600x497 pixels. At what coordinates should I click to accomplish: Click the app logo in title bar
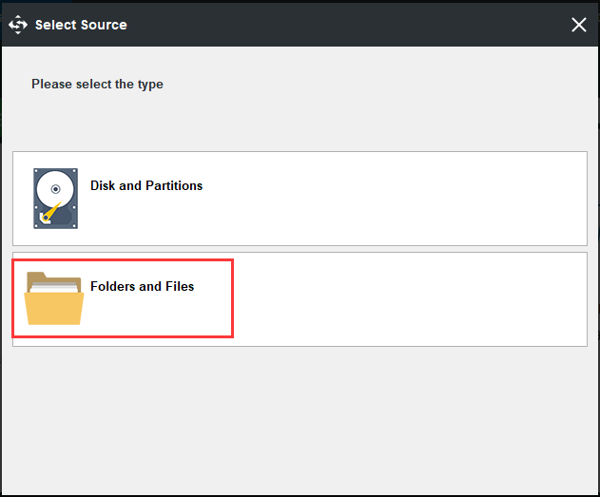click(17, 25)
